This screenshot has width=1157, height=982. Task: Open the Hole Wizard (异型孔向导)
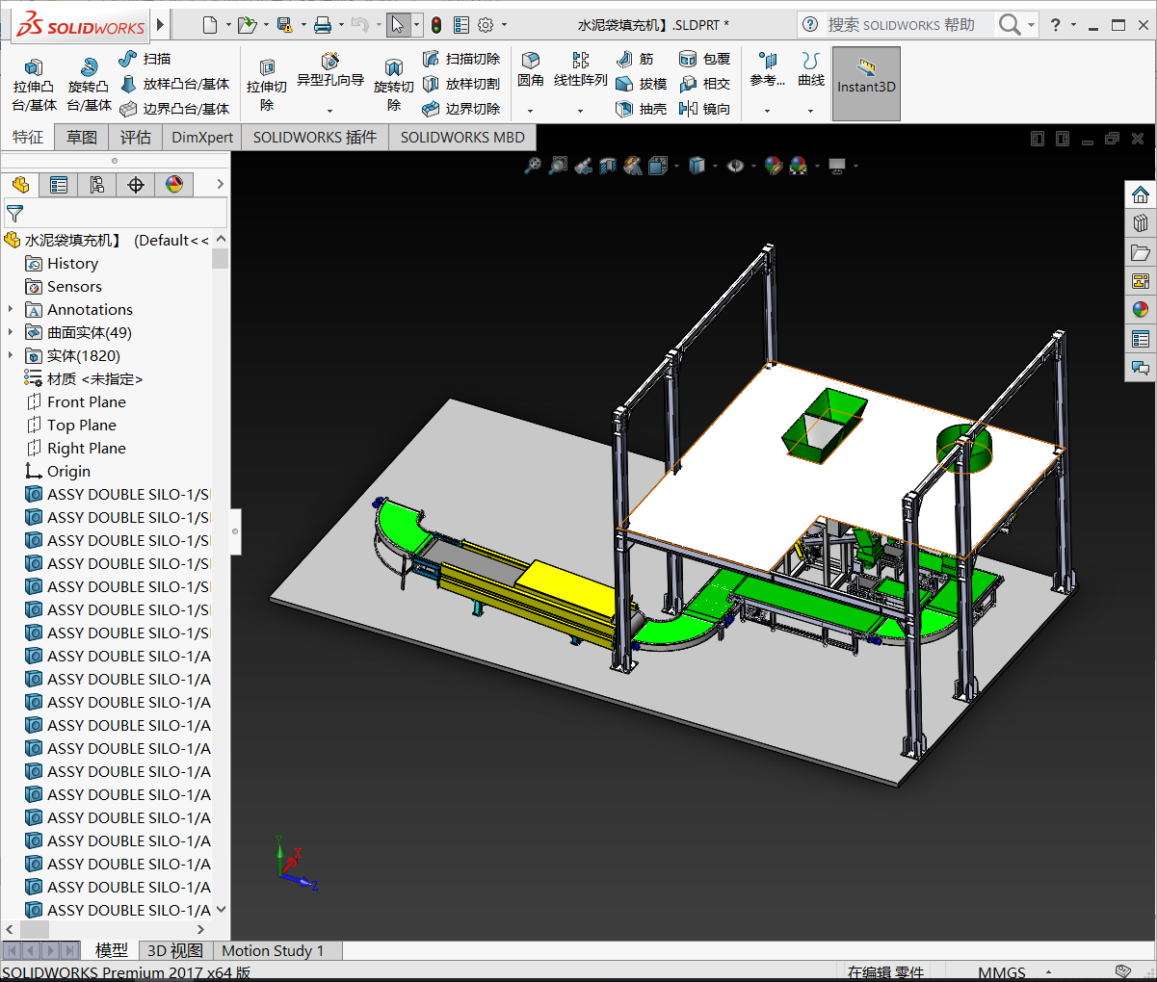coord(330,70)
